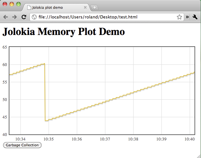Viewport: 201px width, 158px height.
Task: Reload the page with the refresh icon
Action: 24,17
